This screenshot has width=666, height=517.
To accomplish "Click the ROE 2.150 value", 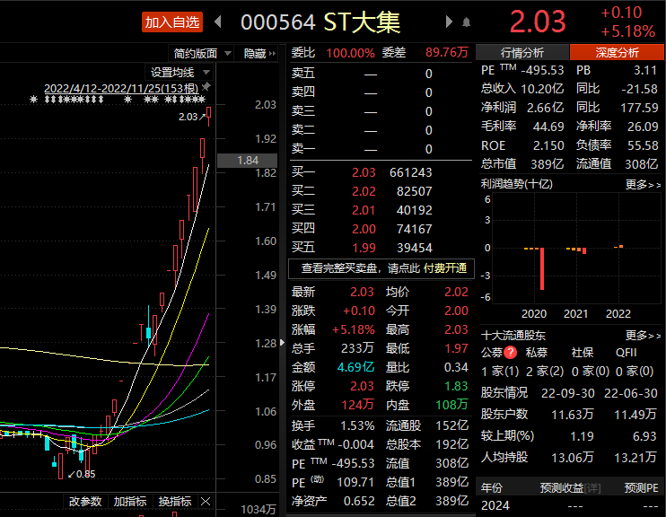I will pyautogui.click(x=548, y=145).
